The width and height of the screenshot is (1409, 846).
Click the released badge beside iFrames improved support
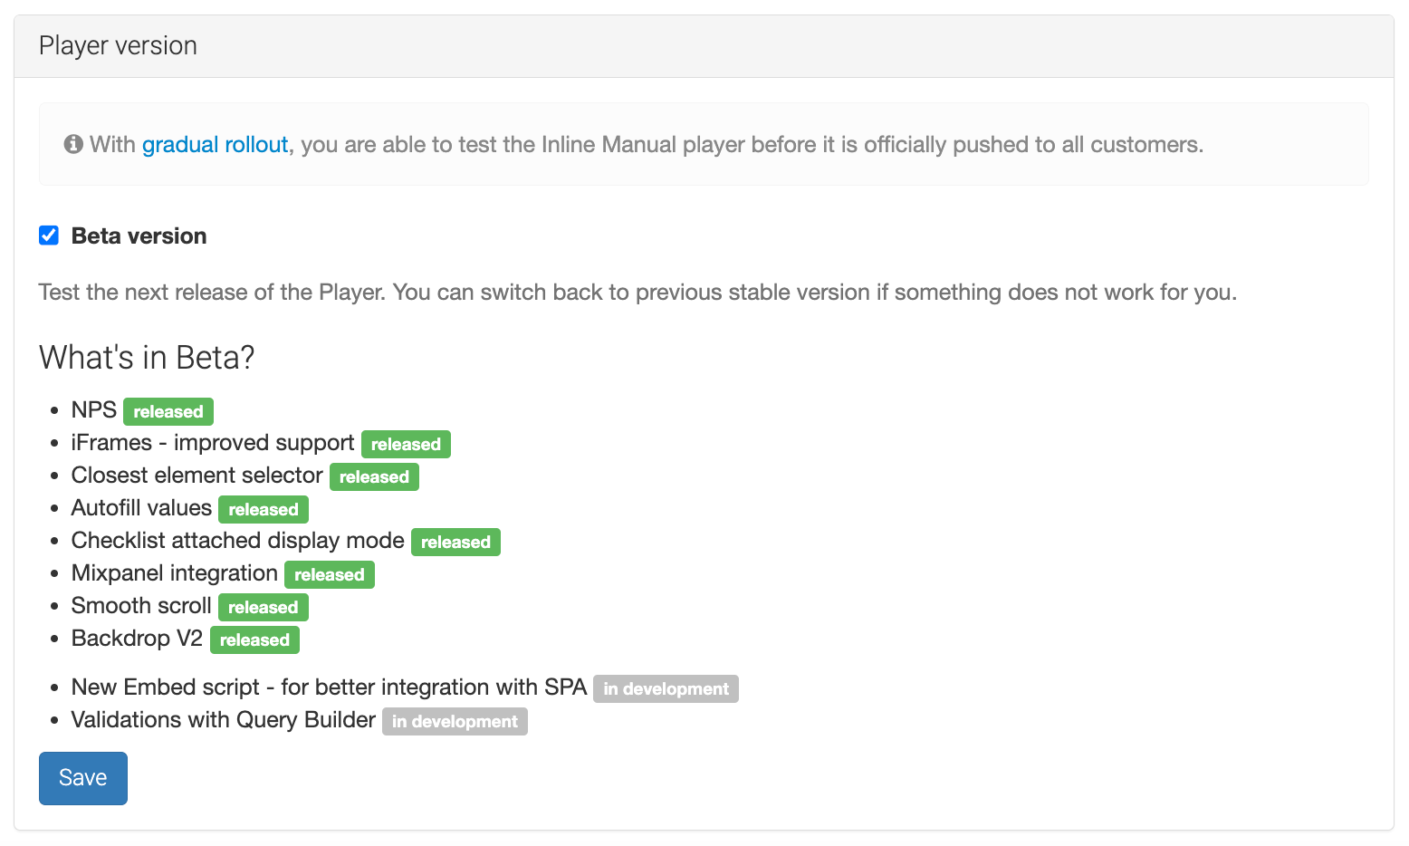(406, 445)
